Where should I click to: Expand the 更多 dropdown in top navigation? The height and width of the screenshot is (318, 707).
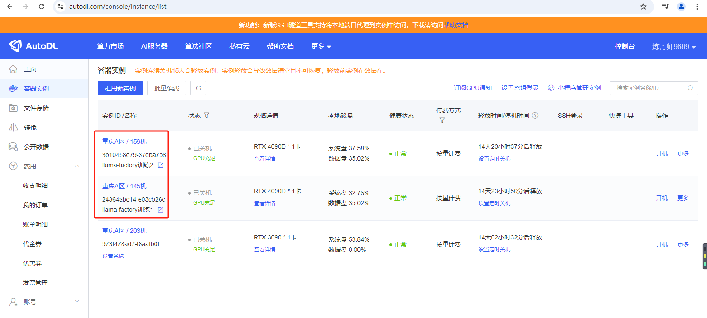(x=321, y=46)
